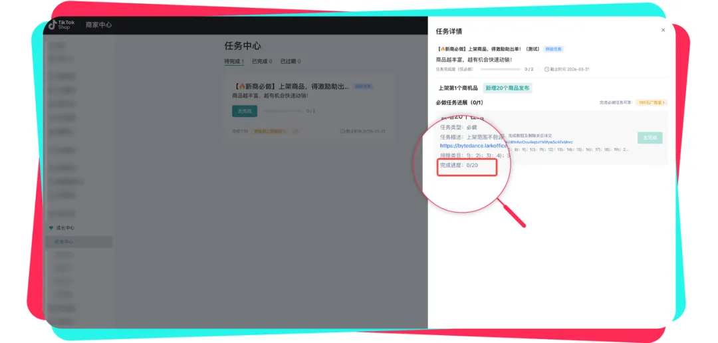
Task: Click the task card progress bar
Action: tap(283, 111)
